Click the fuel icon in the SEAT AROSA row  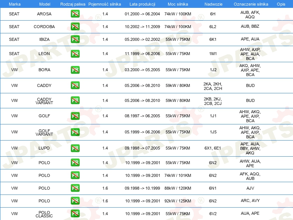[x=75, y=14]
